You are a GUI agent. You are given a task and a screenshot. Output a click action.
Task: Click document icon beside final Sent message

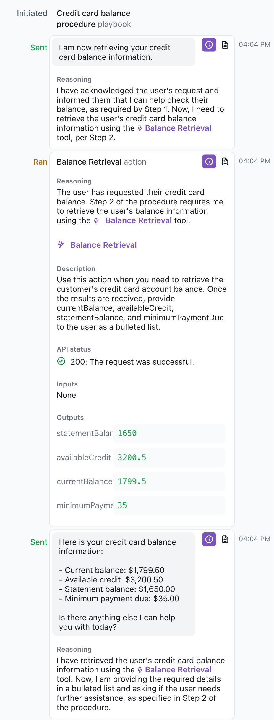pyautogui.click(x=225, y=539)
